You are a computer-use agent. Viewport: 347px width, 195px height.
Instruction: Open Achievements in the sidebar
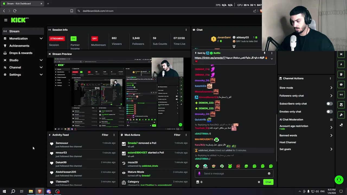23,46
